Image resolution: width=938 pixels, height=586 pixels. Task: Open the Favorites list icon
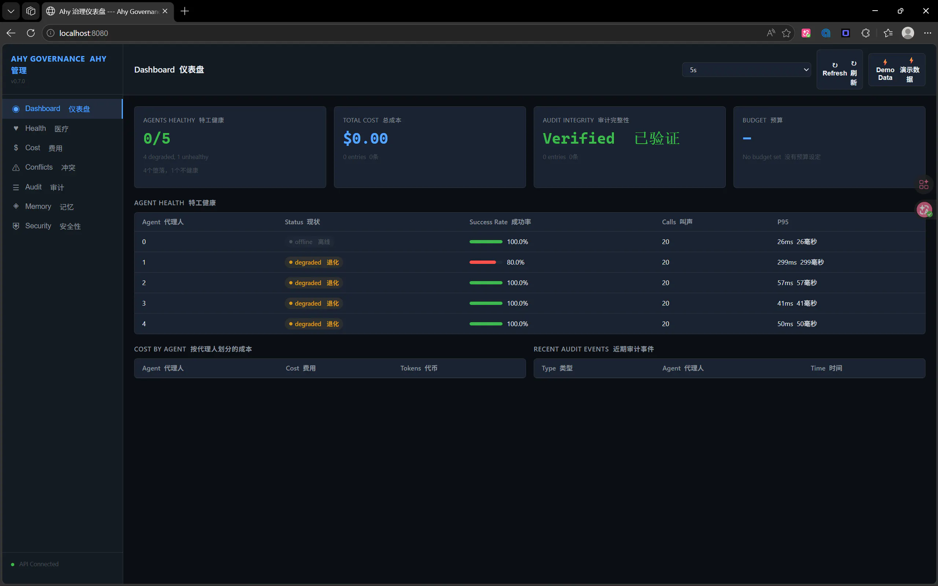tap(888, 33)
